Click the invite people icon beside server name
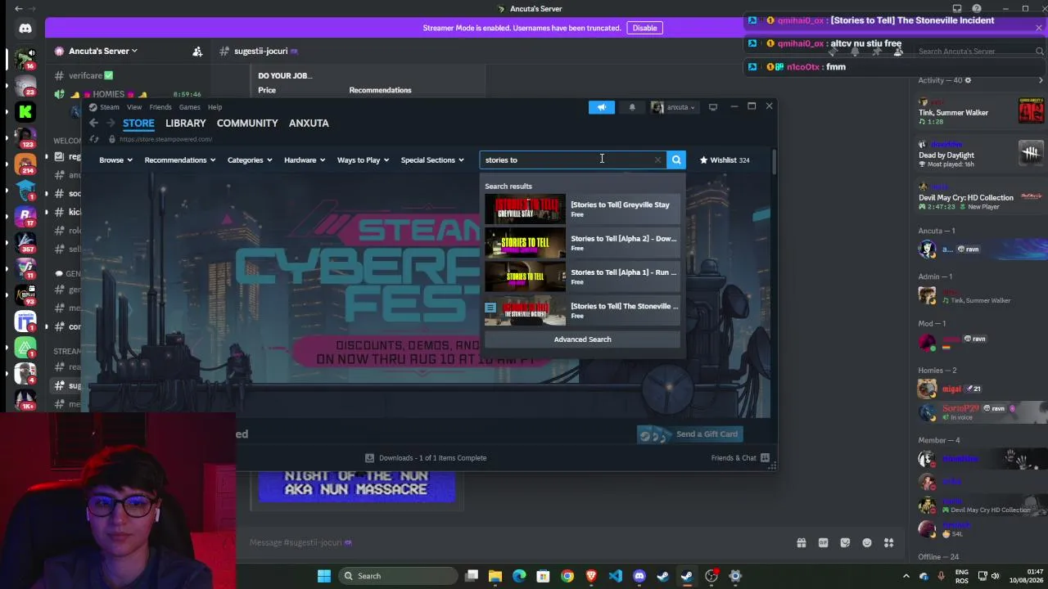Image resolution: width=1048 pixels, height=589 pixels. click(197, 51)
